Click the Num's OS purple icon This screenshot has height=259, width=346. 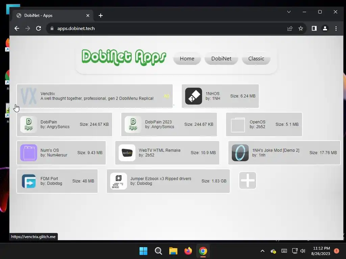29,153
